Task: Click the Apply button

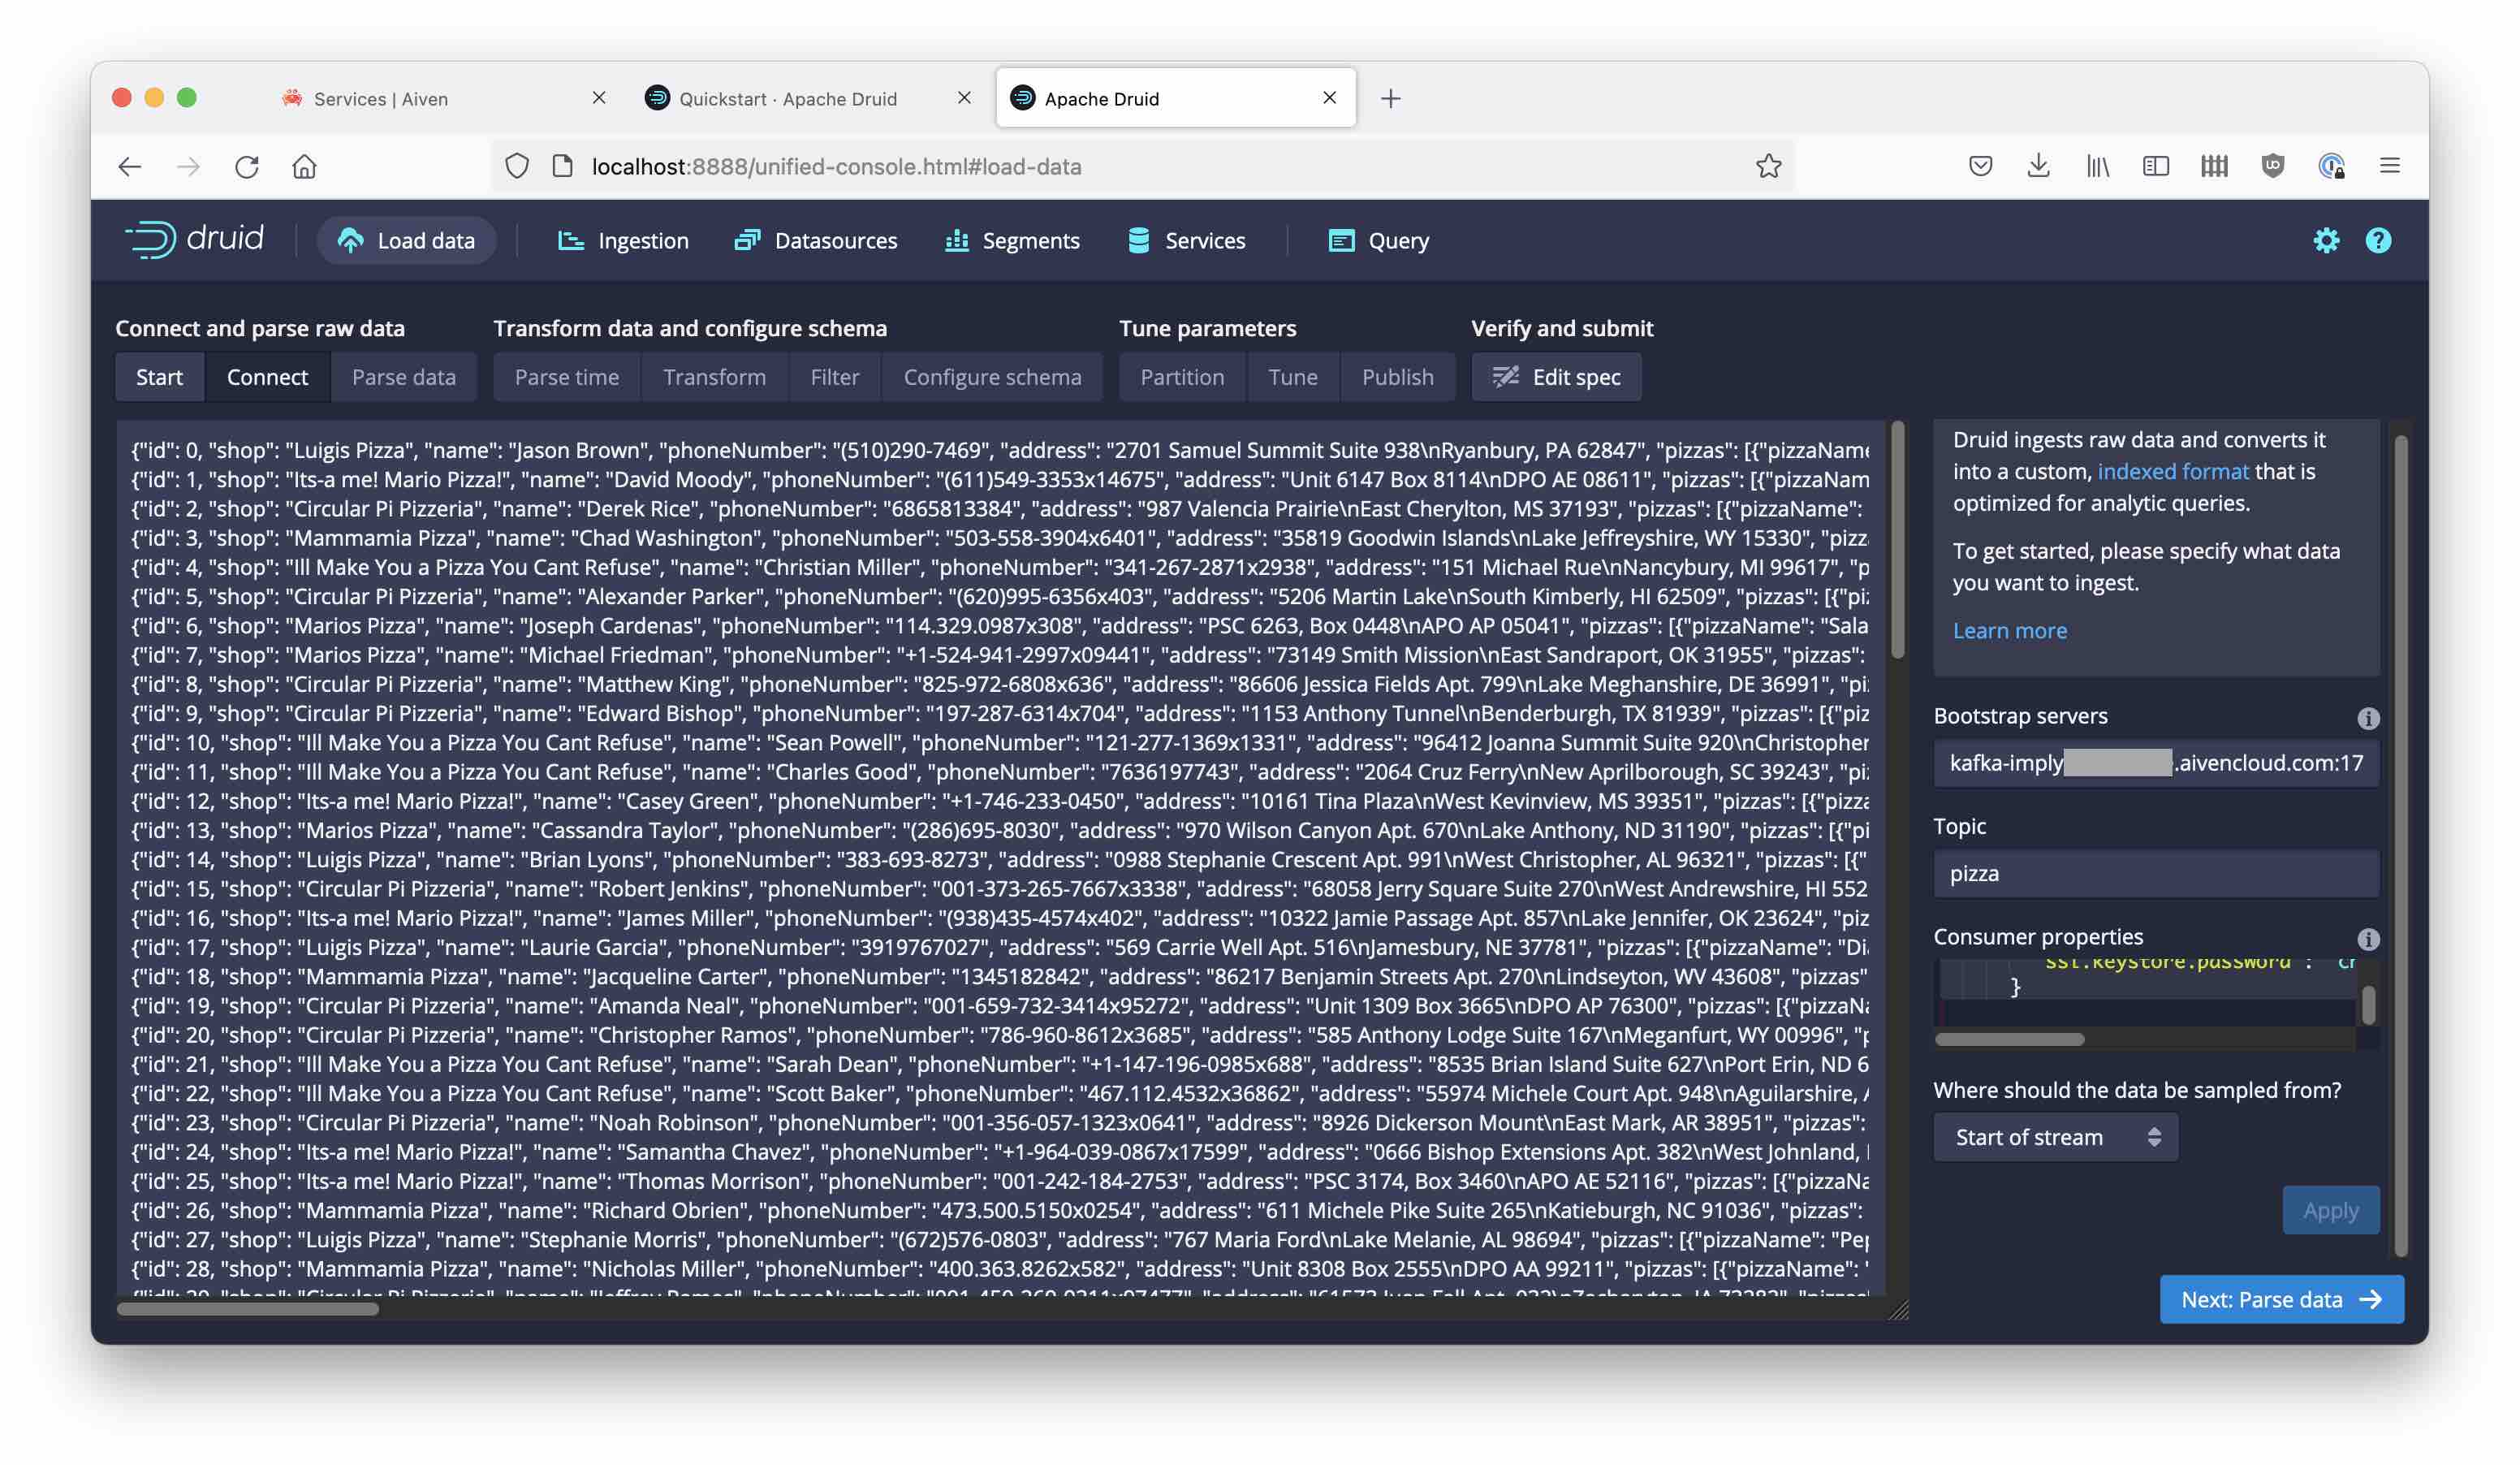Action: click(2331, 1210)
